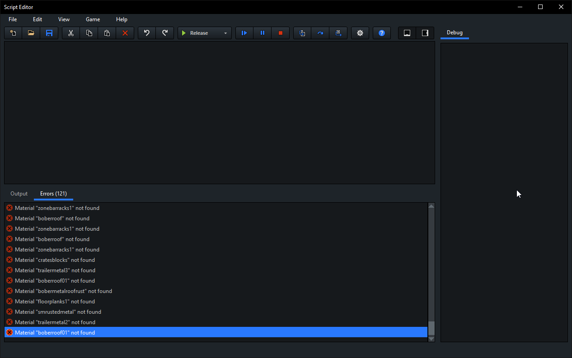Image resolution: width=572 pixels, height=358 pixels.
Task: Click the blue Help question mark button
Action: pyautogui.click(x=382, y=33)
